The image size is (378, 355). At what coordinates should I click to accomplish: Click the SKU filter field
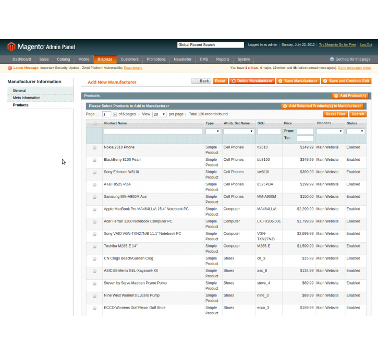269,131
